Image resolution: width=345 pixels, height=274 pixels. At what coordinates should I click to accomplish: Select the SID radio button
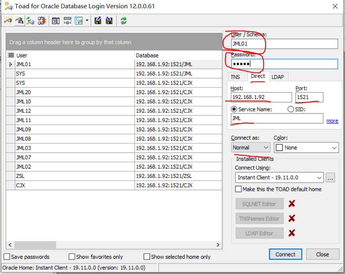point(291,109)
